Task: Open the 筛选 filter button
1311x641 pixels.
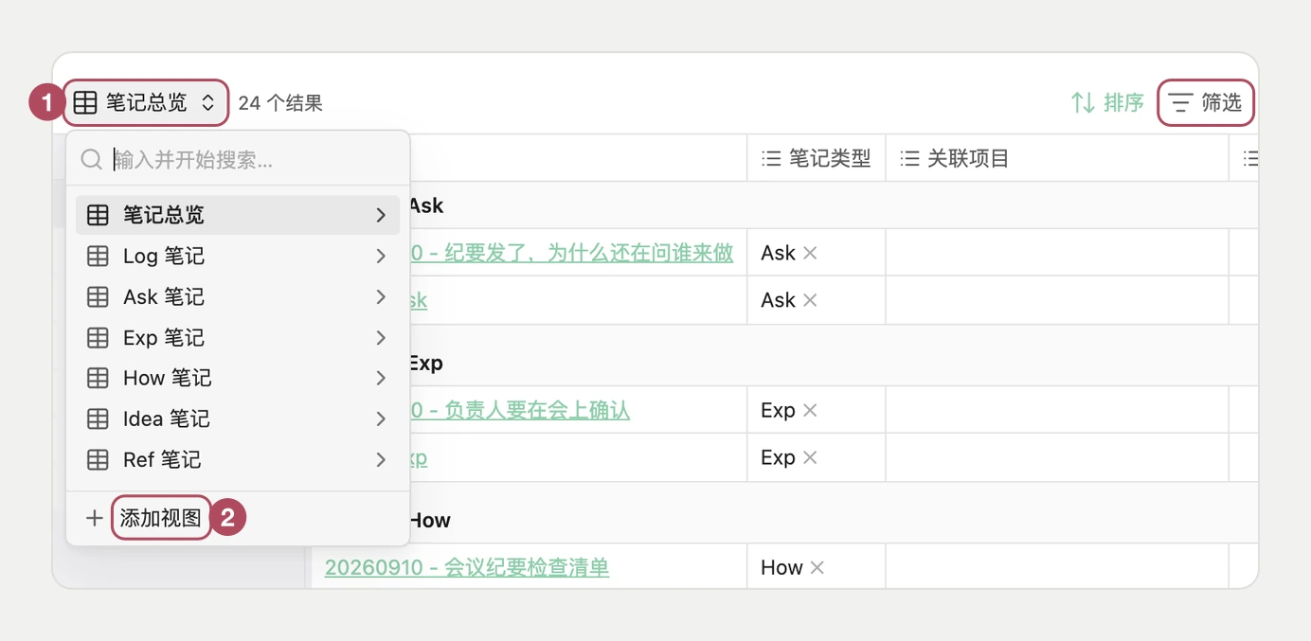Action: coord(1206,102)
